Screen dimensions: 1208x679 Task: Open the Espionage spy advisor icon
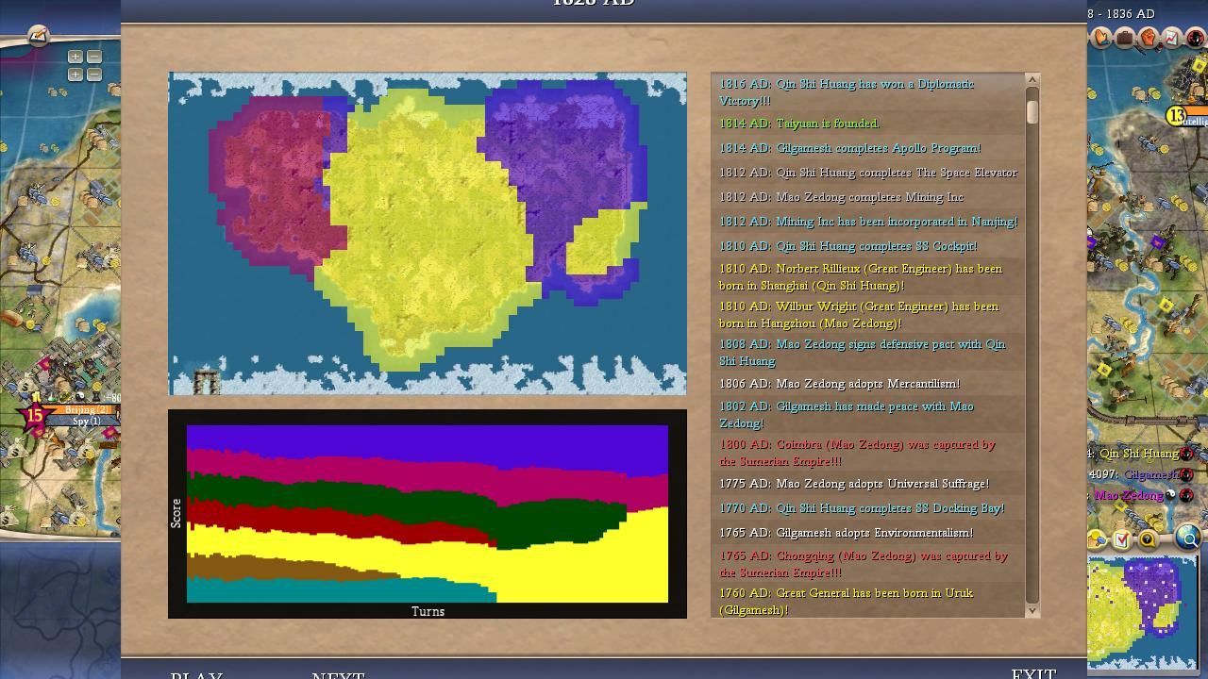click(1194, 38)
